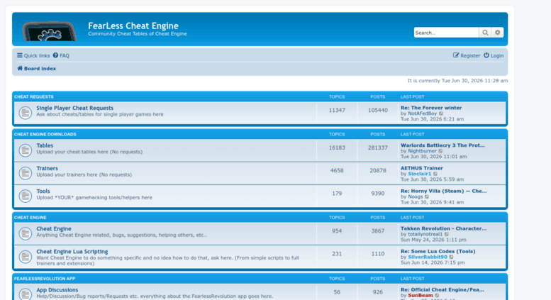This screenshot has height=300, width=551.
Task: Open Single Player Cheat Requests forum
Action: (75, 108)
